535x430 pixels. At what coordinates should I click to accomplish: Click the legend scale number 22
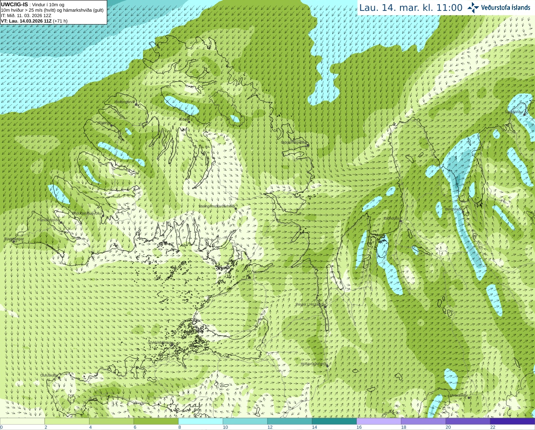(493, 427)
